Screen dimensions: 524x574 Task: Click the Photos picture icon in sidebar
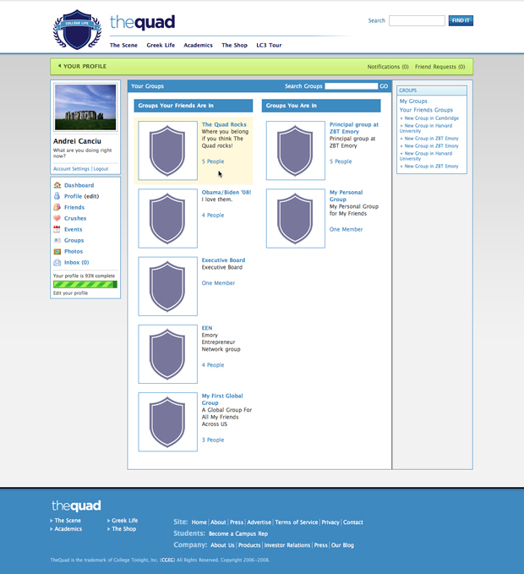[57, 251]
